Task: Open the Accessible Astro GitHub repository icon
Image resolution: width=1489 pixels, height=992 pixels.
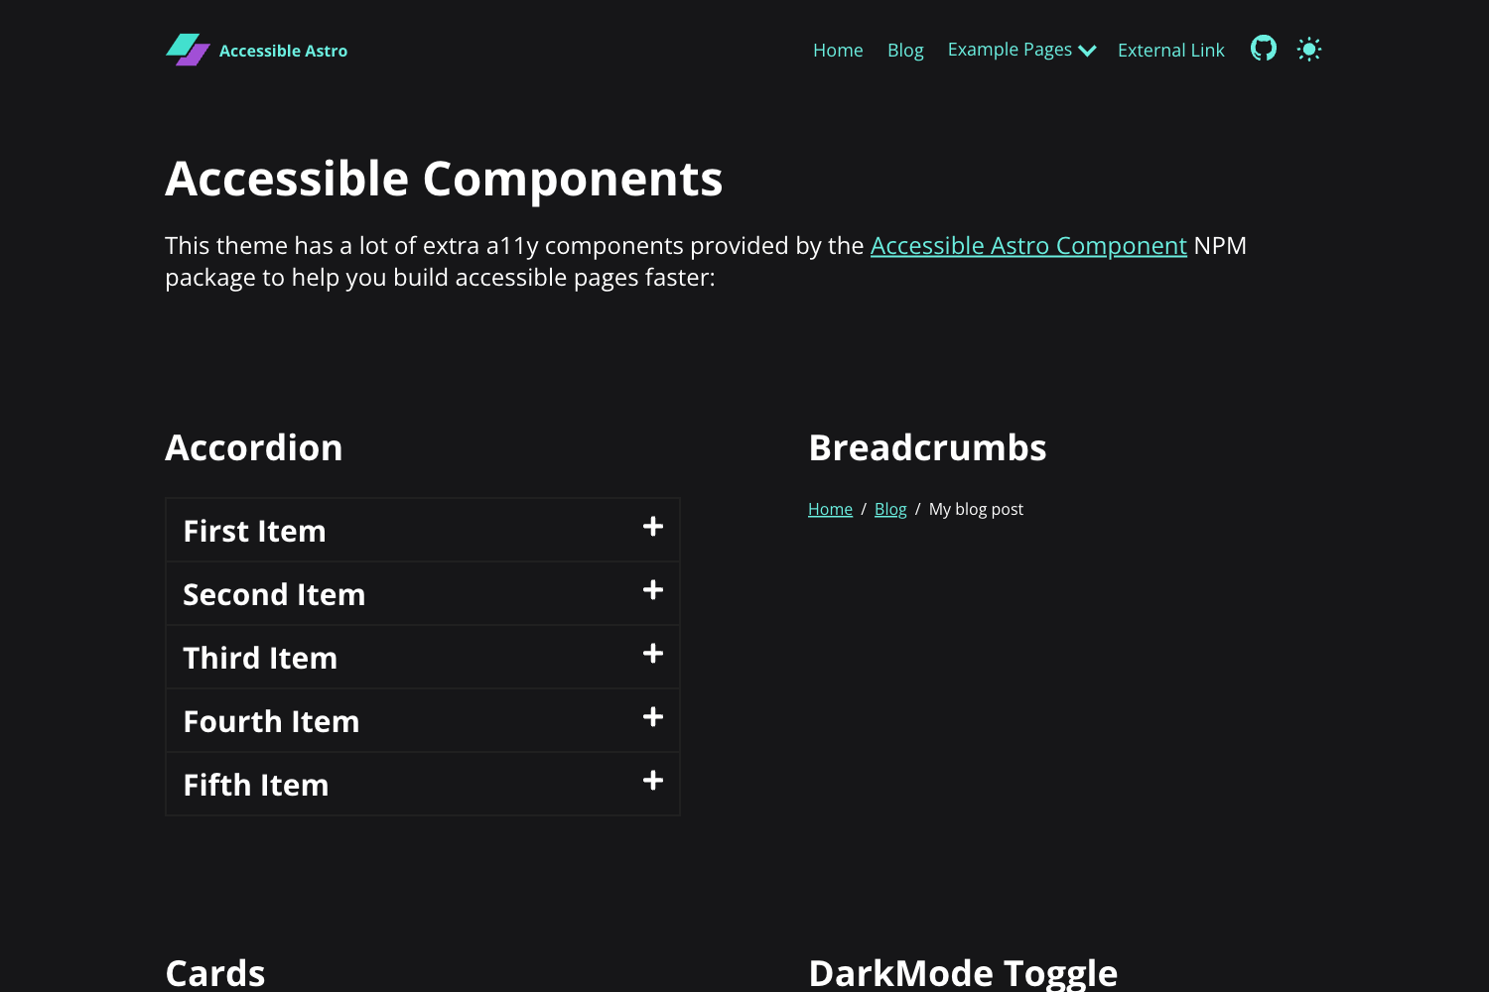Action: pos(1263,48)
